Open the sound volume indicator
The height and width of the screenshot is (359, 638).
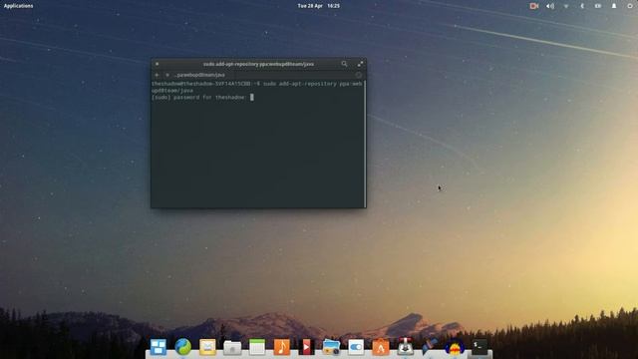click(x=550, y=6)
